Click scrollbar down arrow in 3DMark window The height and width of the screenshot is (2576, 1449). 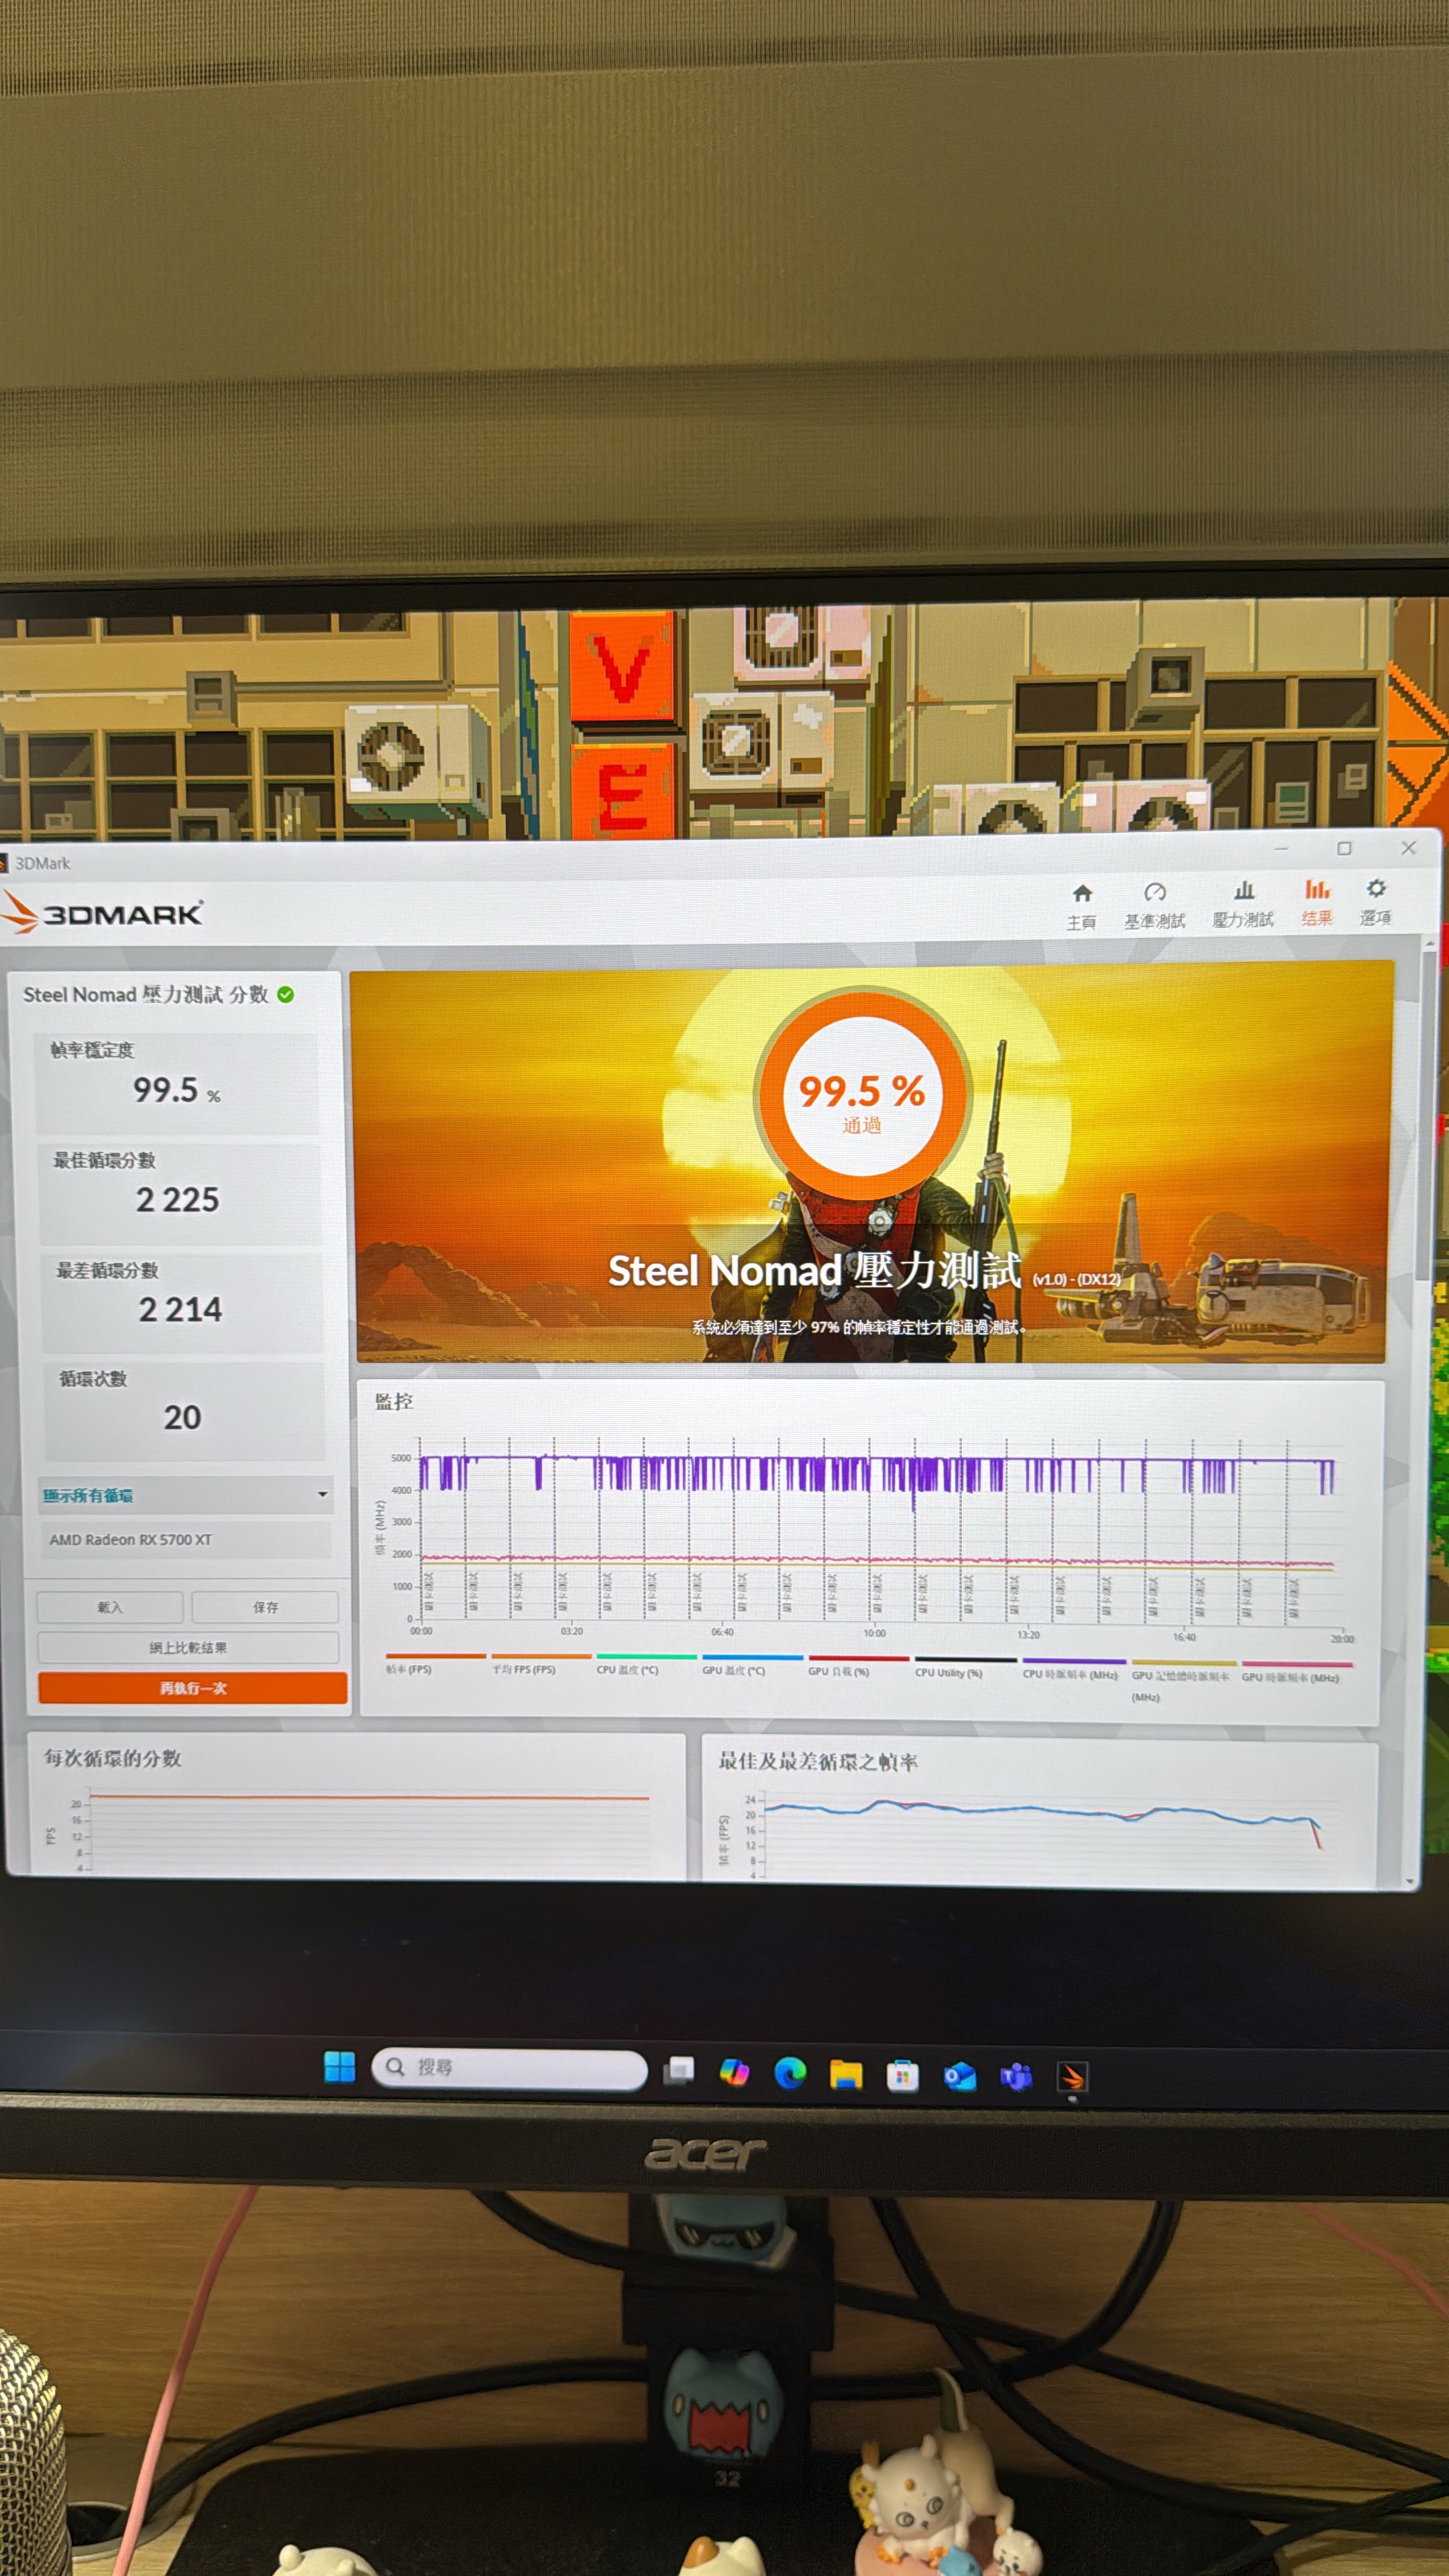(x=1410, y=1881)
